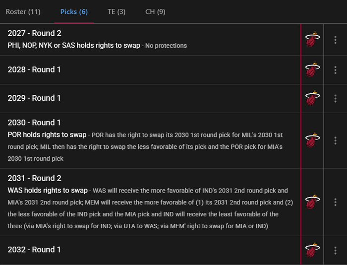347x265 pixels.
Task: Open three-dot menu for 2032 Round 1 pick
Action: [335, 251]
